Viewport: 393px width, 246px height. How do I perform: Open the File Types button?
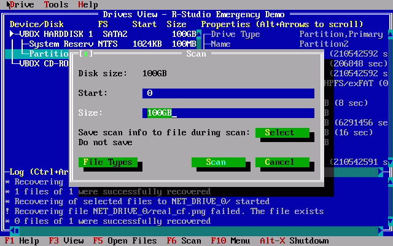[108, 162]
